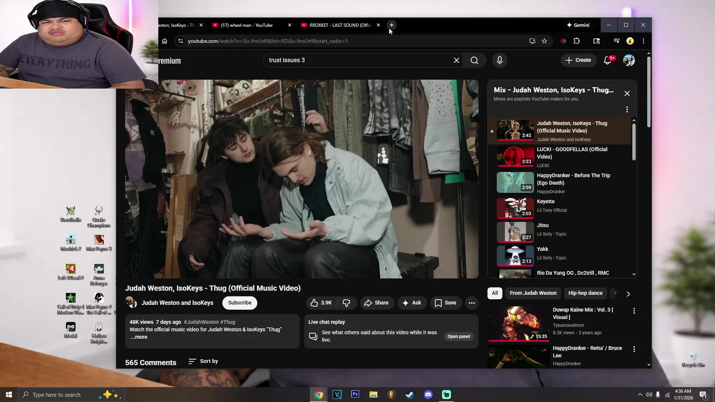Open the Sort by comments menu
The height and width of the screenshot is (402, 715).
tap(203, 361)
